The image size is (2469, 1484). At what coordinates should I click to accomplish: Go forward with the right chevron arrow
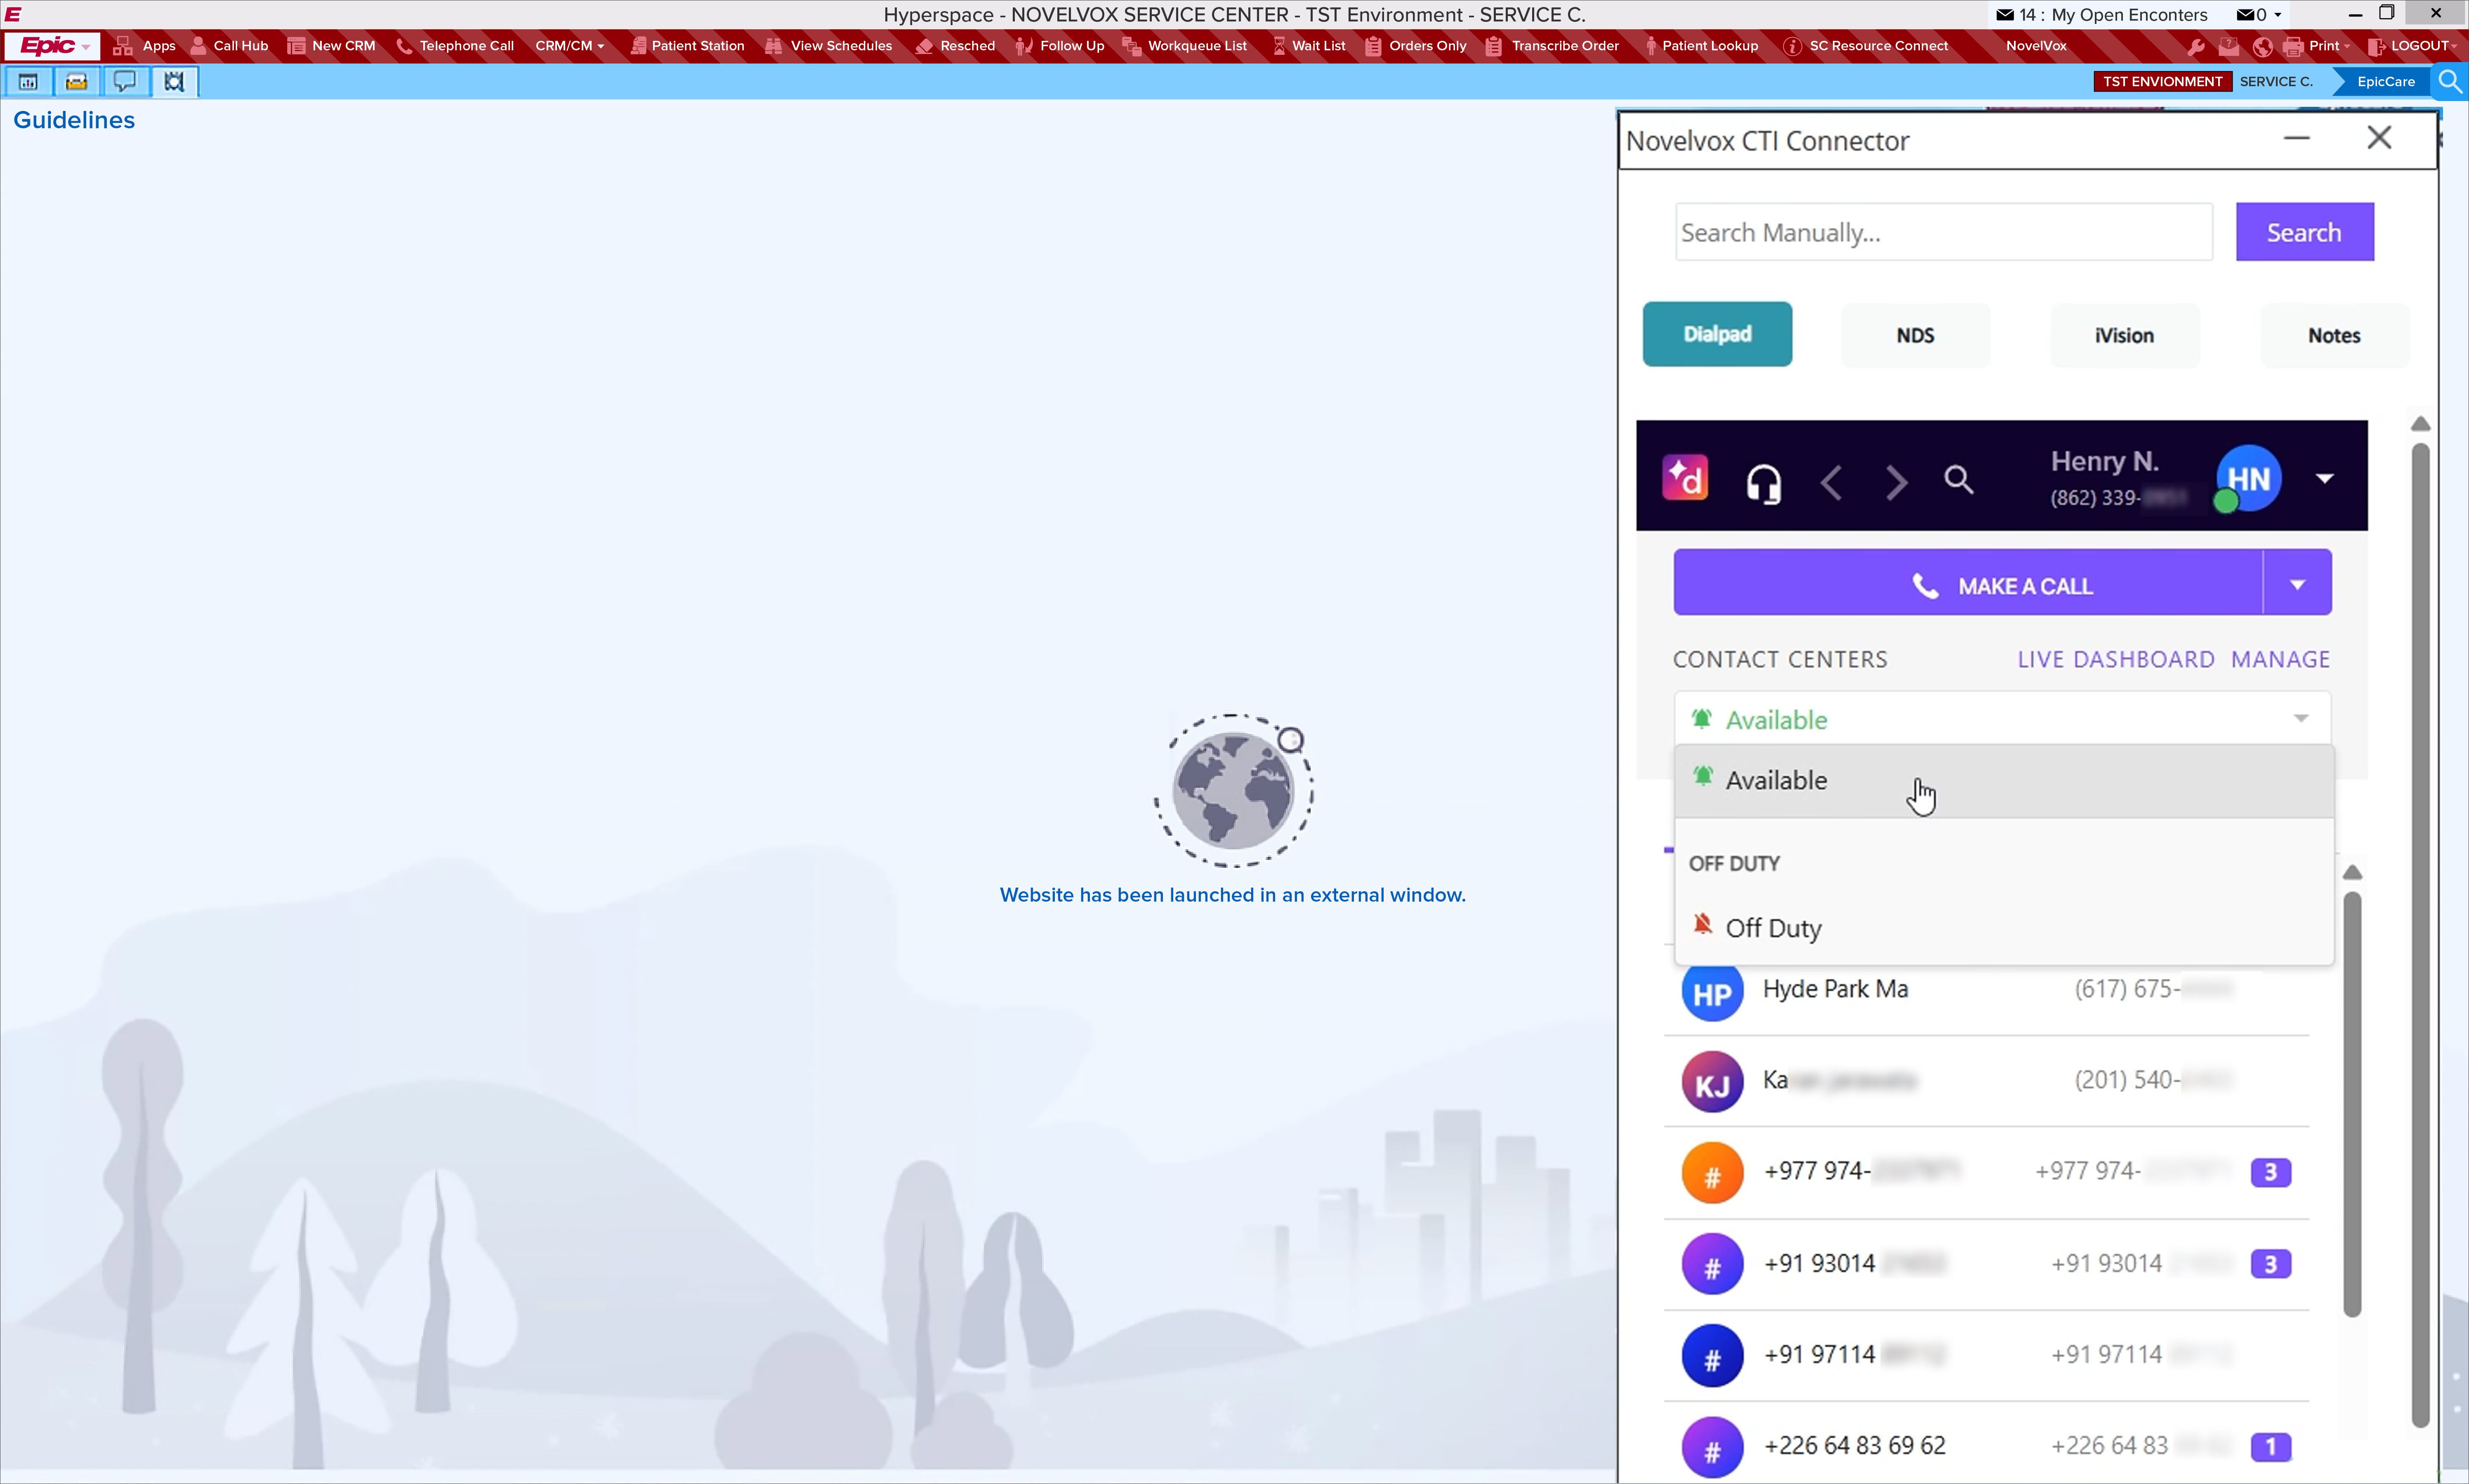(x=1896, y=482)
